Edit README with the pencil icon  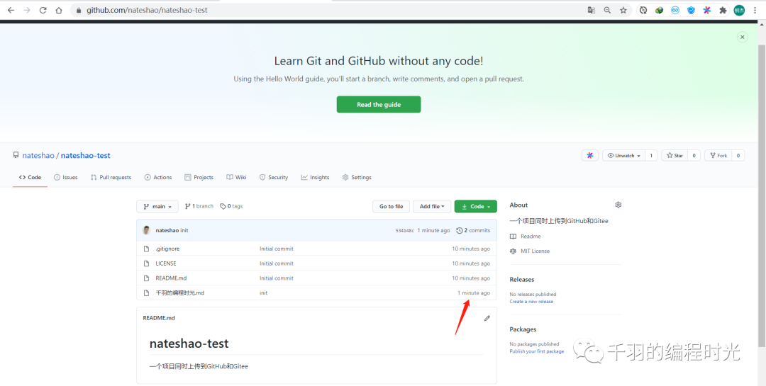pyautogui.click(x=487, y=318)
